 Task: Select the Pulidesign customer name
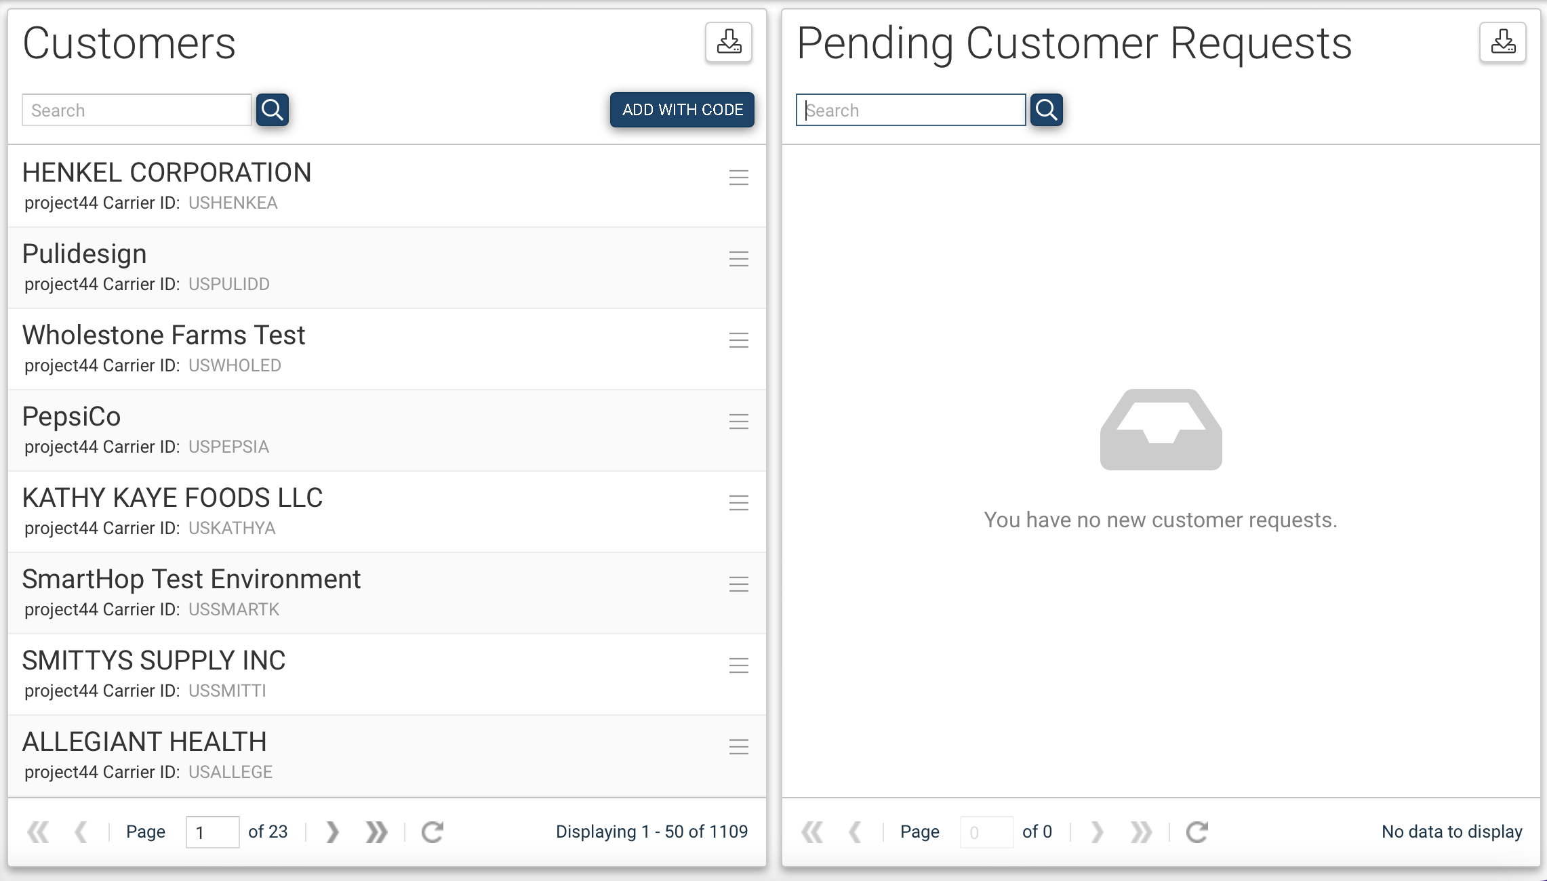[84, 254]
